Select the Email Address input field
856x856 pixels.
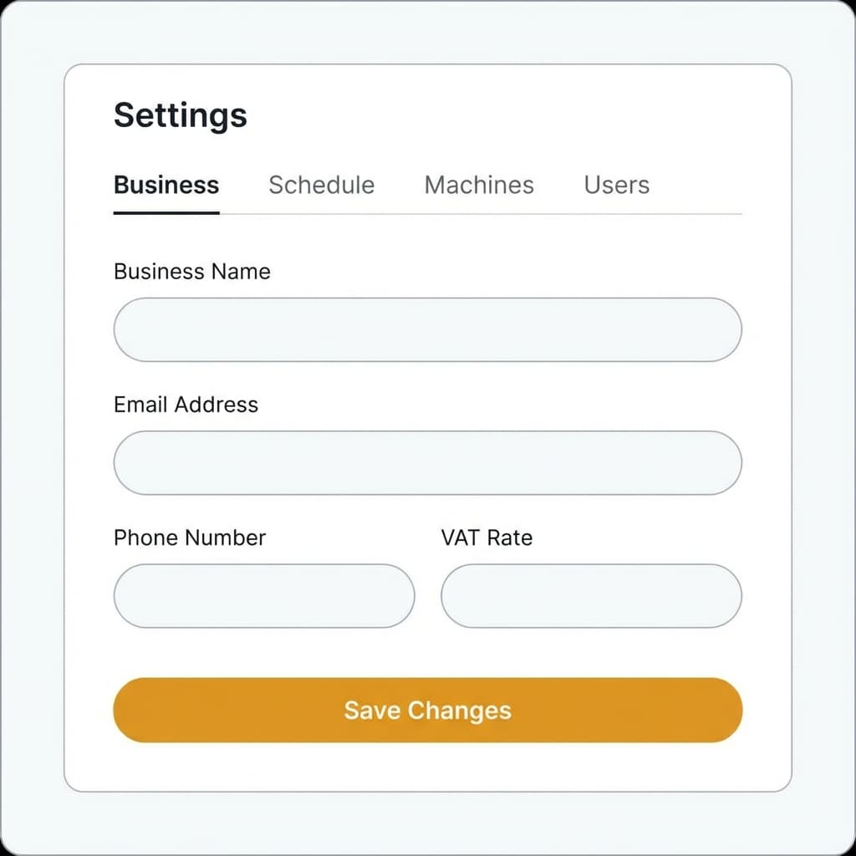click(x=427, y=462)
